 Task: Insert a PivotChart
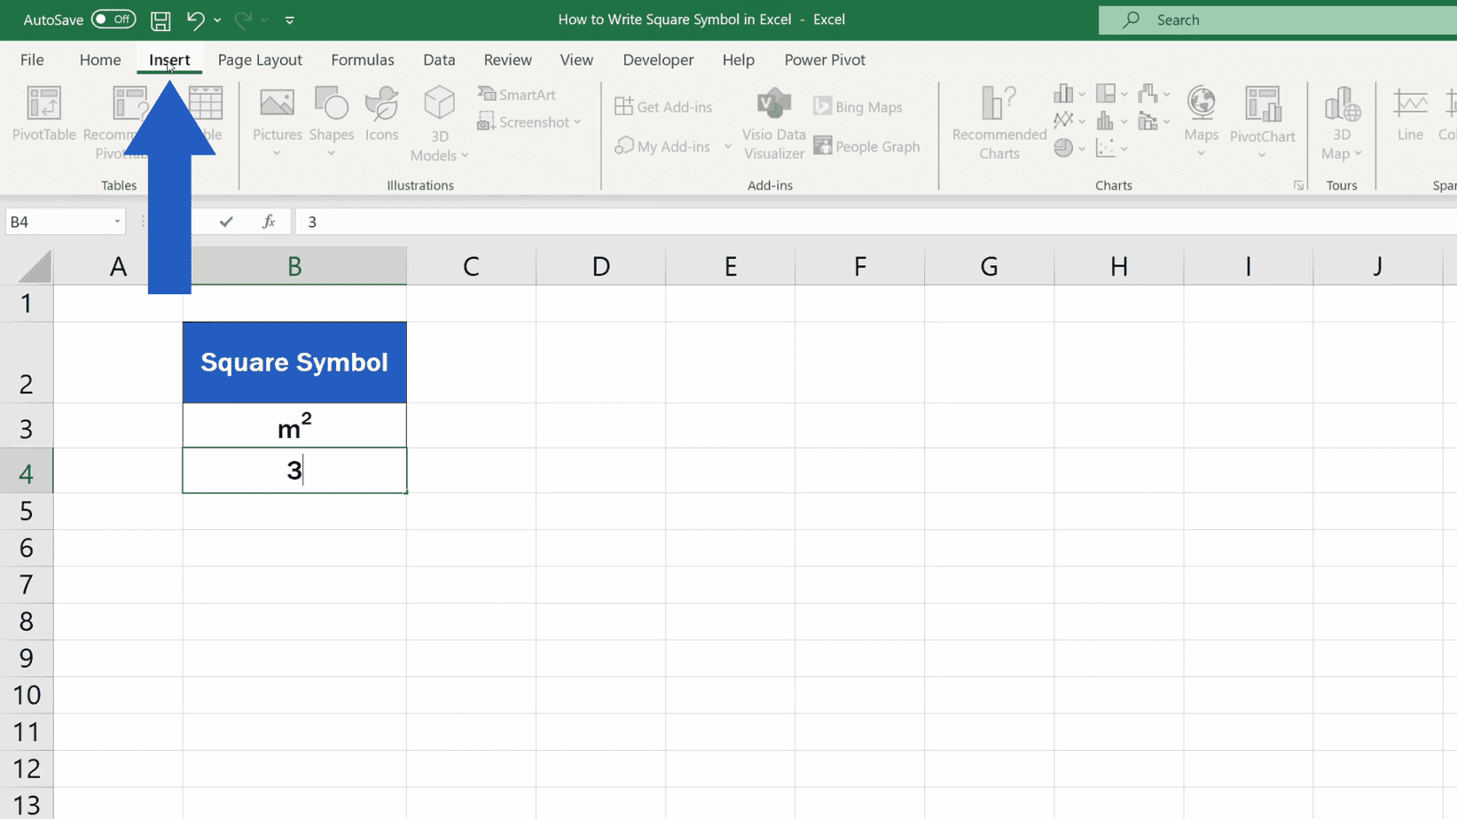[x=1263, y=120]
